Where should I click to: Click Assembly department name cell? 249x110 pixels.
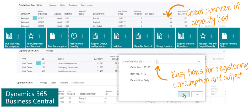(68, 63)
